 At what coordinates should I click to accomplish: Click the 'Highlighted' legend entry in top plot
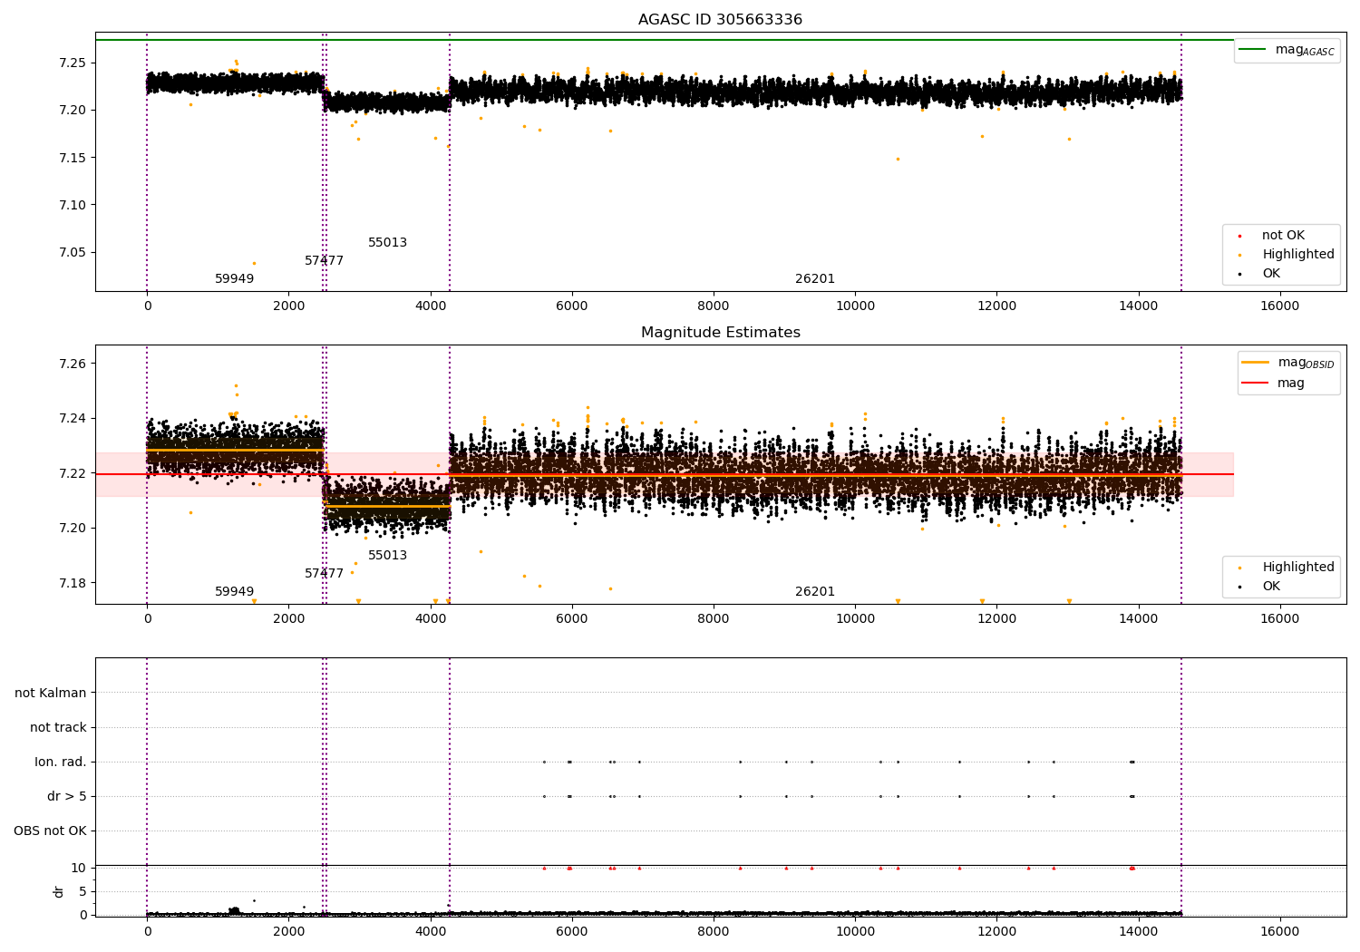coord(1297,255)
